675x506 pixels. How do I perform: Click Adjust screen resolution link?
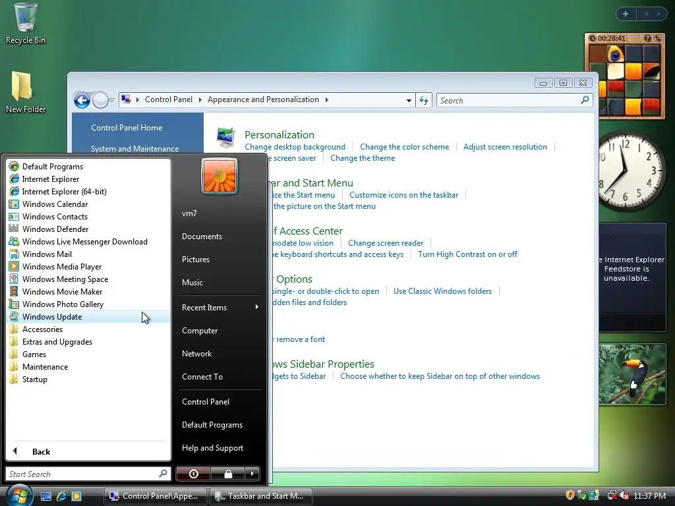(x=505, y=147)
